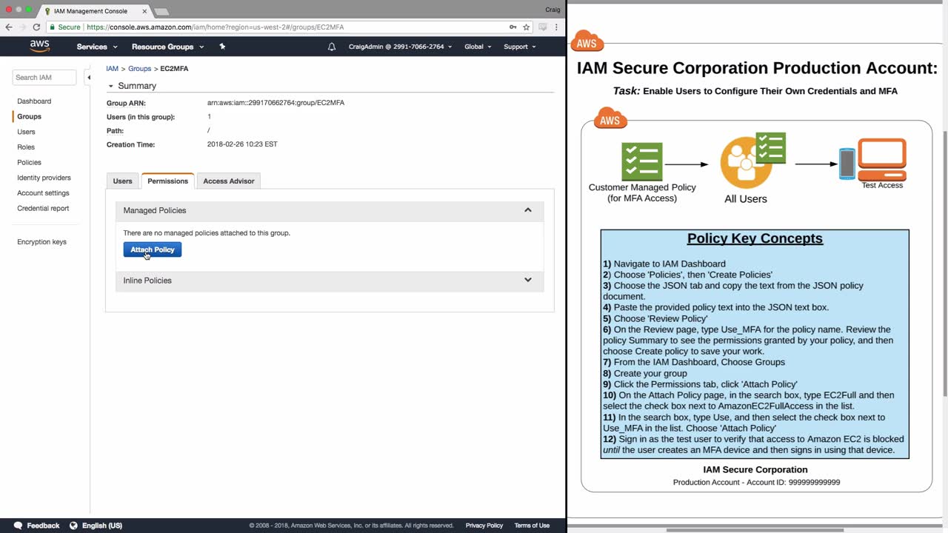This screenshot has width=948, height=533.
Task: Click the Search IAM input field
Action: coord(44,78)
